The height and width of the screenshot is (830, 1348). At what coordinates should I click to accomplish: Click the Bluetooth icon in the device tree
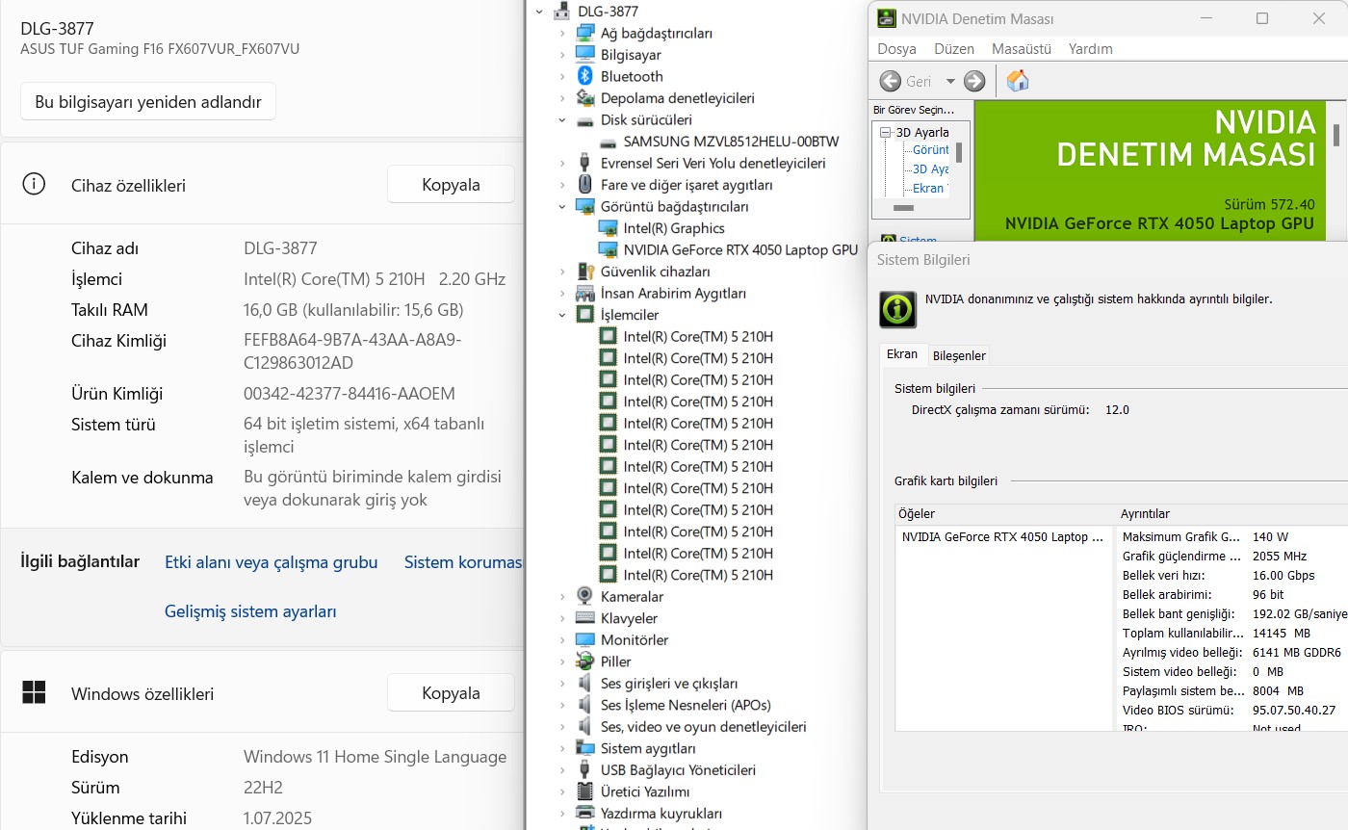585,76
